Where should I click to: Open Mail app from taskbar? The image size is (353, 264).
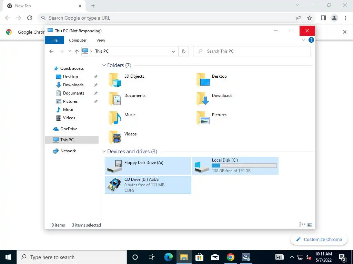[x=215, y=257]
